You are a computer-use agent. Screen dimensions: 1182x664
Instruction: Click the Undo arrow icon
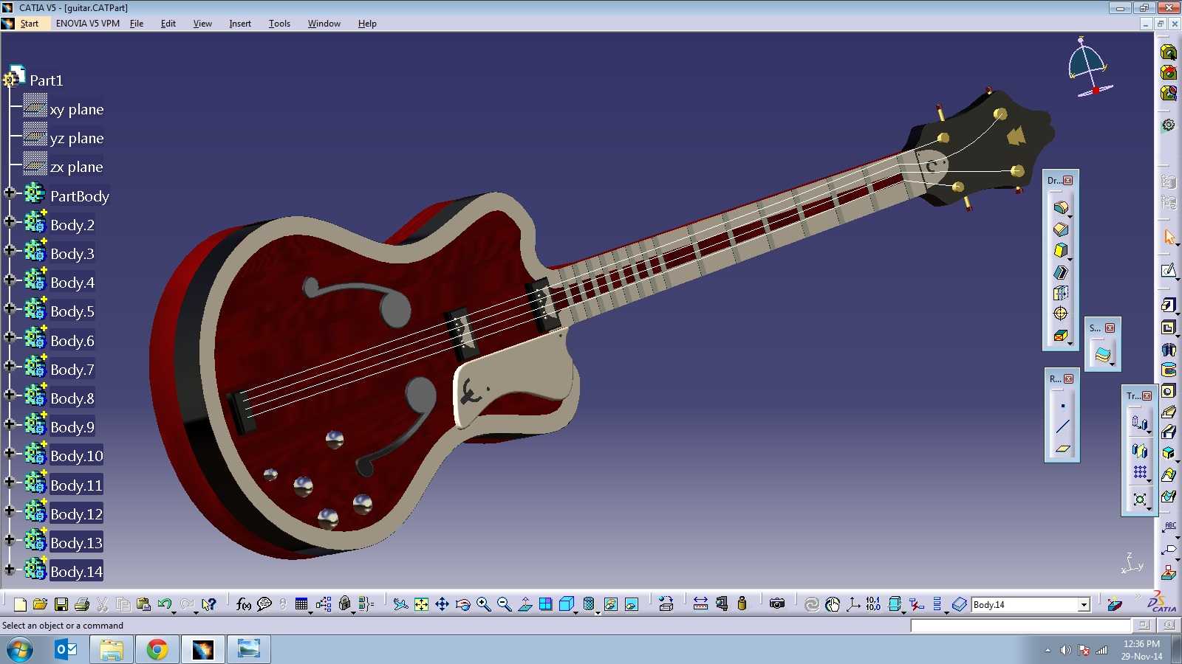164,604
